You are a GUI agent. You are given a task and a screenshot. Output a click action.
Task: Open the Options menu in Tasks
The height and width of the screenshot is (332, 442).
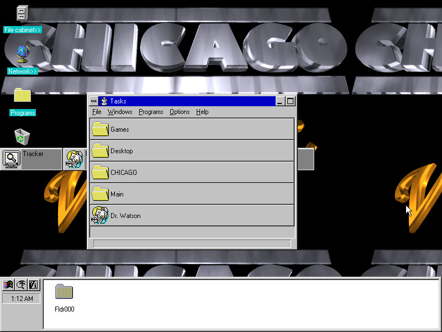point(180,112)
